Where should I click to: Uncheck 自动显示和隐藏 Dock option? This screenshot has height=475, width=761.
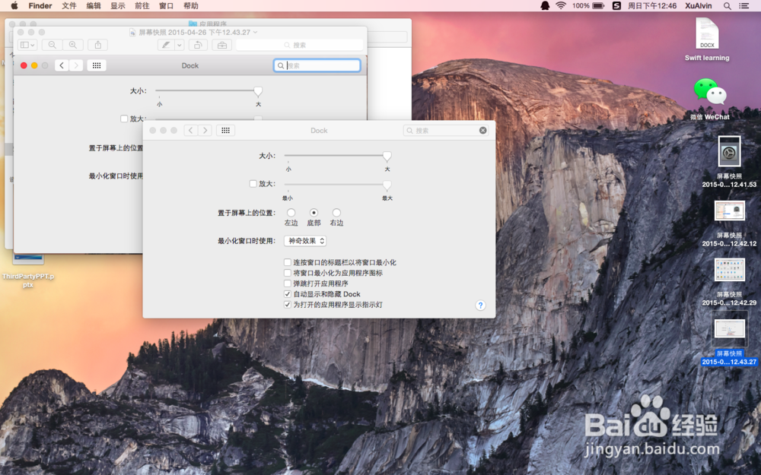pyautogui.click(x=286, y=294)
